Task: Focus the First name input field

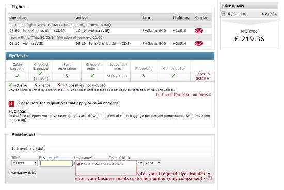Action: 56,163
